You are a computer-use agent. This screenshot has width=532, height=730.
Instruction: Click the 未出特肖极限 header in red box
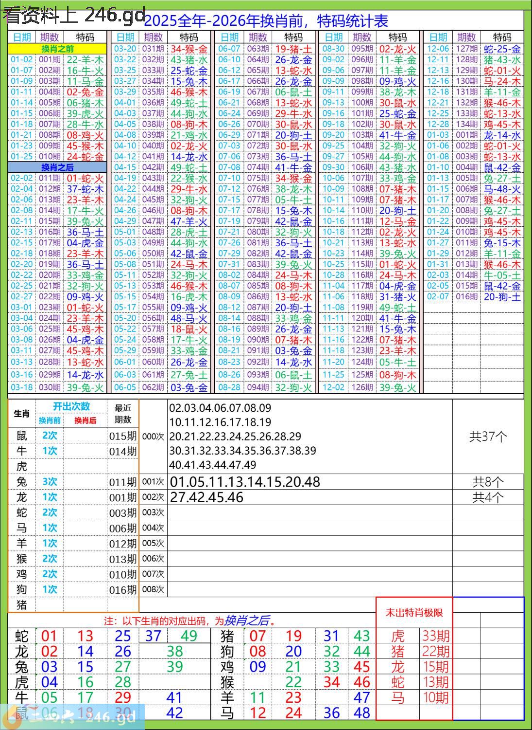pyautogui.click(x=414, y=613)
